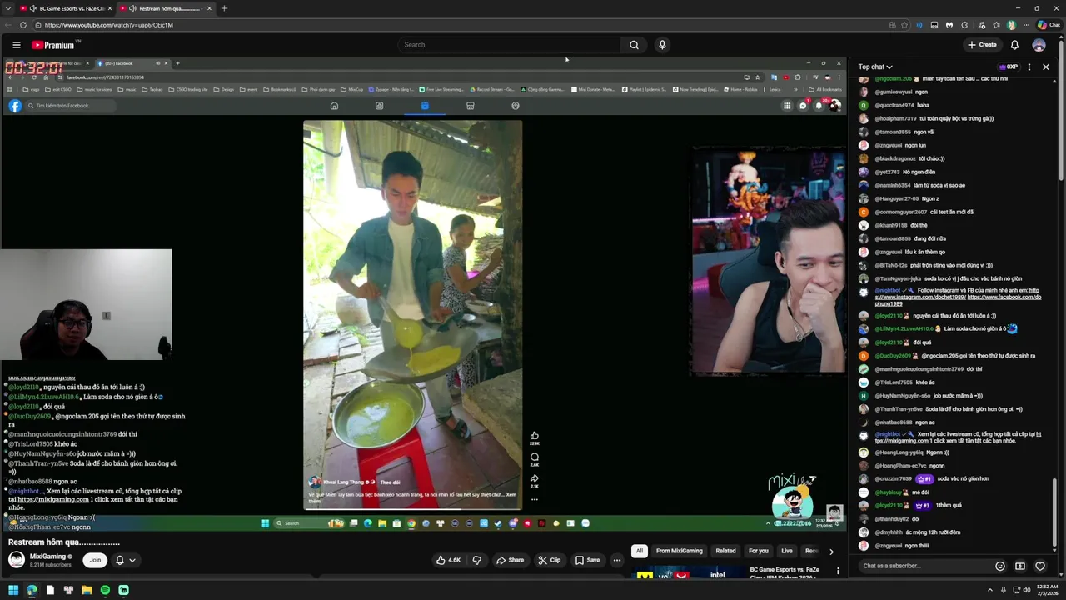The width and height of the screenshot is (1066, 600).
Task: Open the YouTube account avatar menu
Action: point(1039,45)
